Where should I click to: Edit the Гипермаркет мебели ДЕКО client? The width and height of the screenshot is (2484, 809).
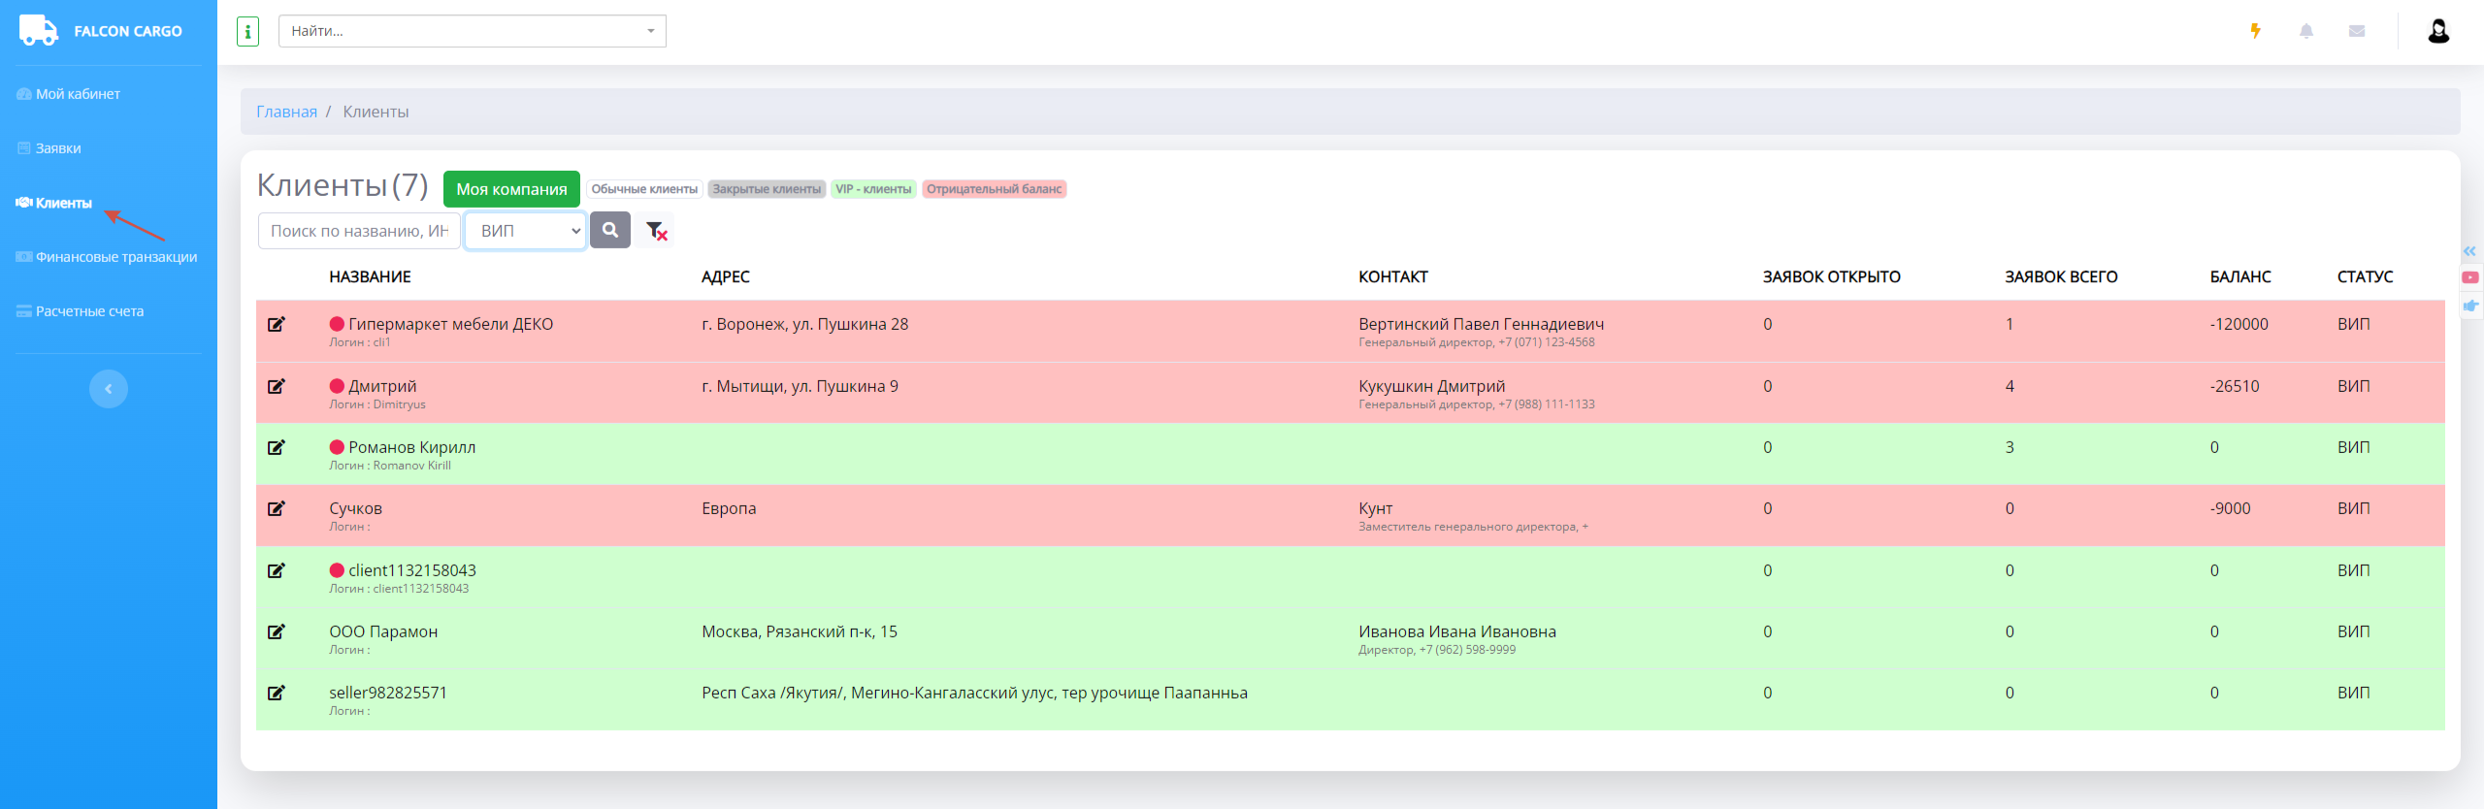pyautogui.click(x=277, y=325)
